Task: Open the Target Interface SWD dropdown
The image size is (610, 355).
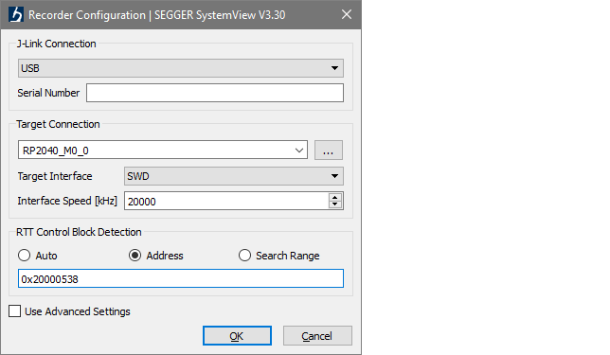Action: (233, 176)
